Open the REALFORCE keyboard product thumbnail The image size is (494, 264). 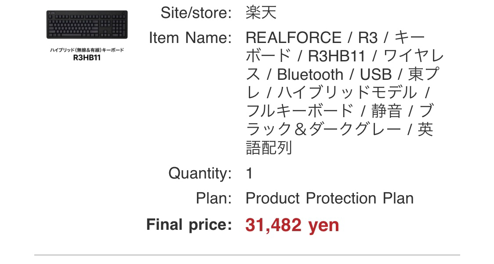(87, 25)
